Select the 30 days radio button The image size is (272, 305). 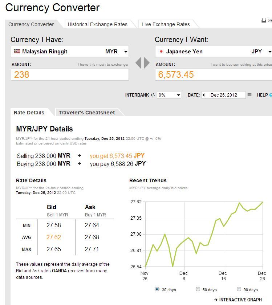coord(157,289)
